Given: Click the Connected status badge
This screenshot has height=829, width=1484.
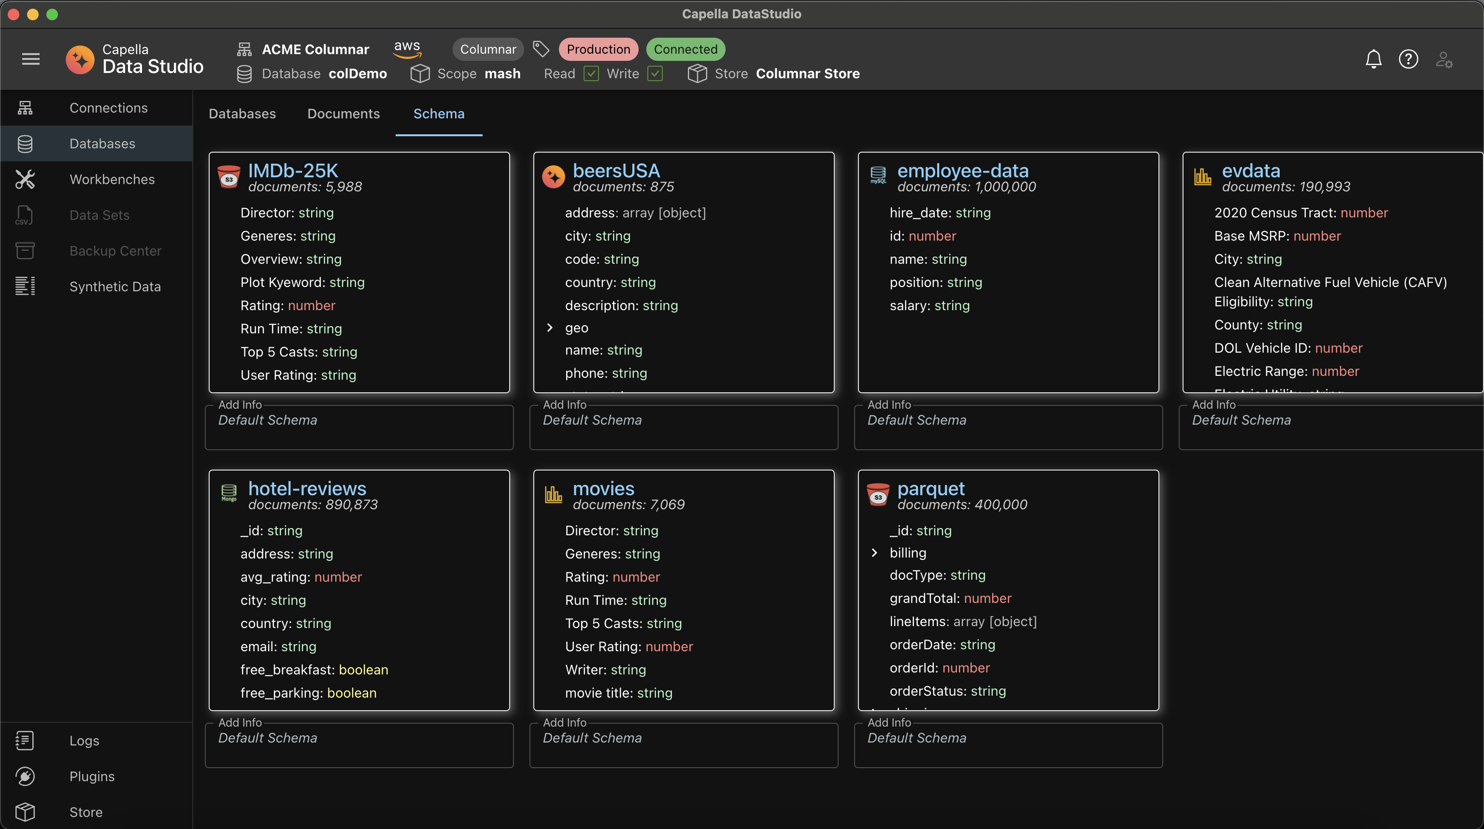Looking at the screenshot, I should pyautogui.click(x=685, y=49).
